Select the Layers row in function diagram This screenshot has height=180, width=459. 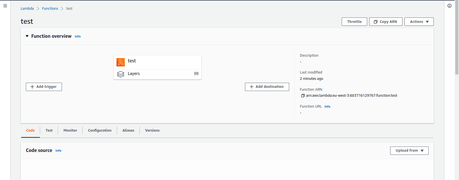point(157,74)
